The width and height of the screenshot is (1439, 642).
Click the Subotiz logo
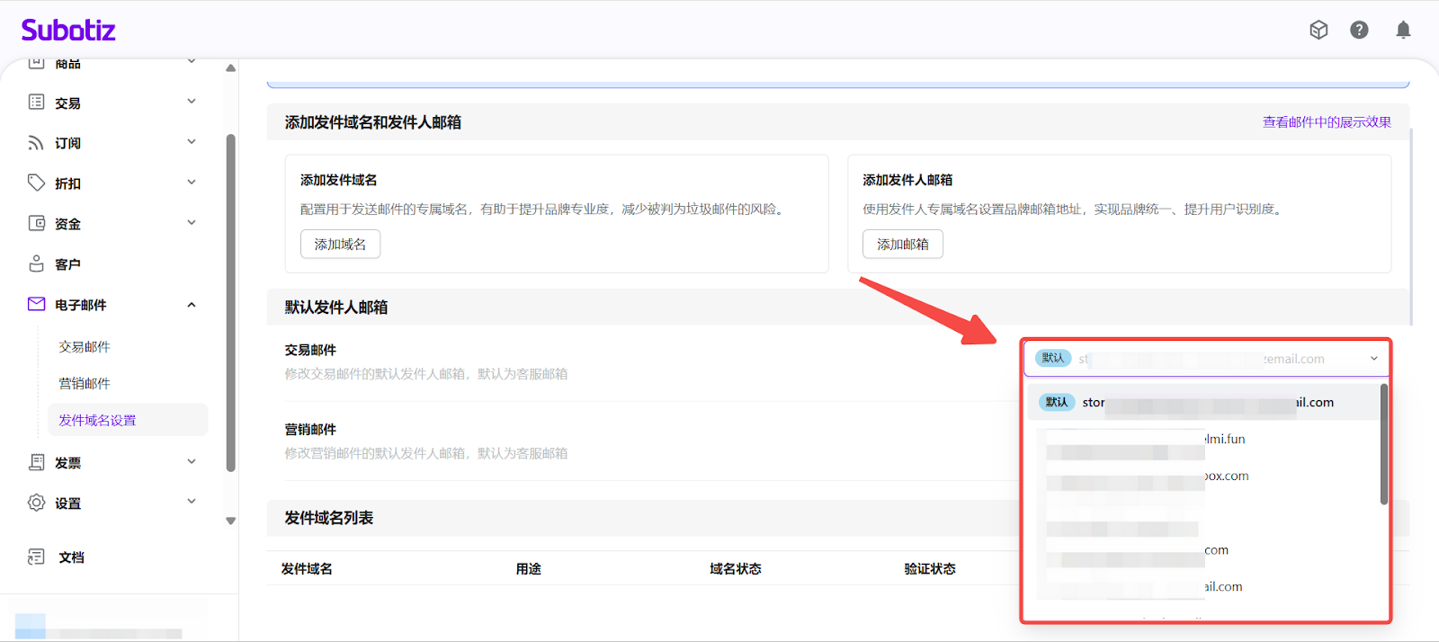coord(68,31)
